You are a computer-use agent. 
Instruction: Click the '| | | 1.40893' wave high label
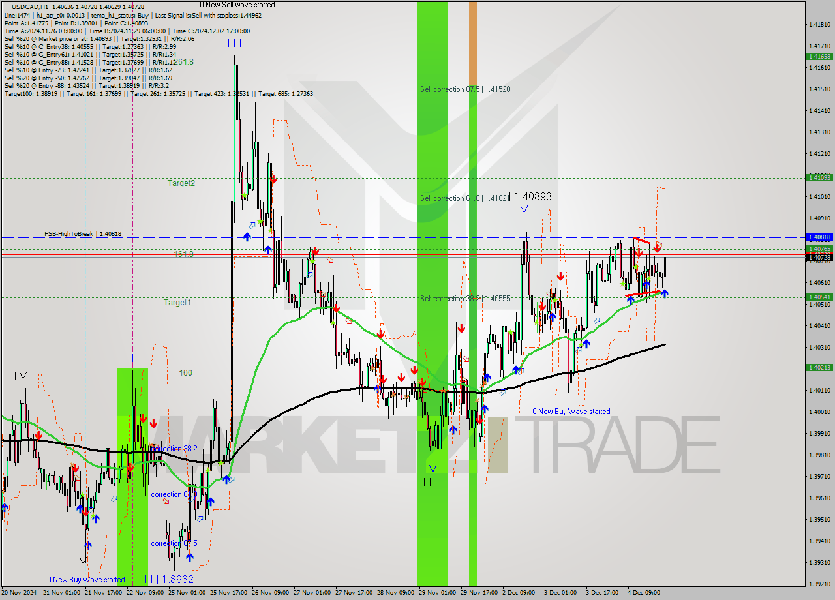click(525, 196)
